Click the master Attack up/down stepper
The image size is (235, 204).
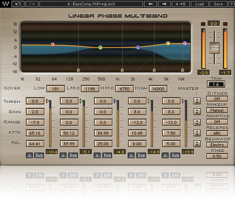click(197, 133)
